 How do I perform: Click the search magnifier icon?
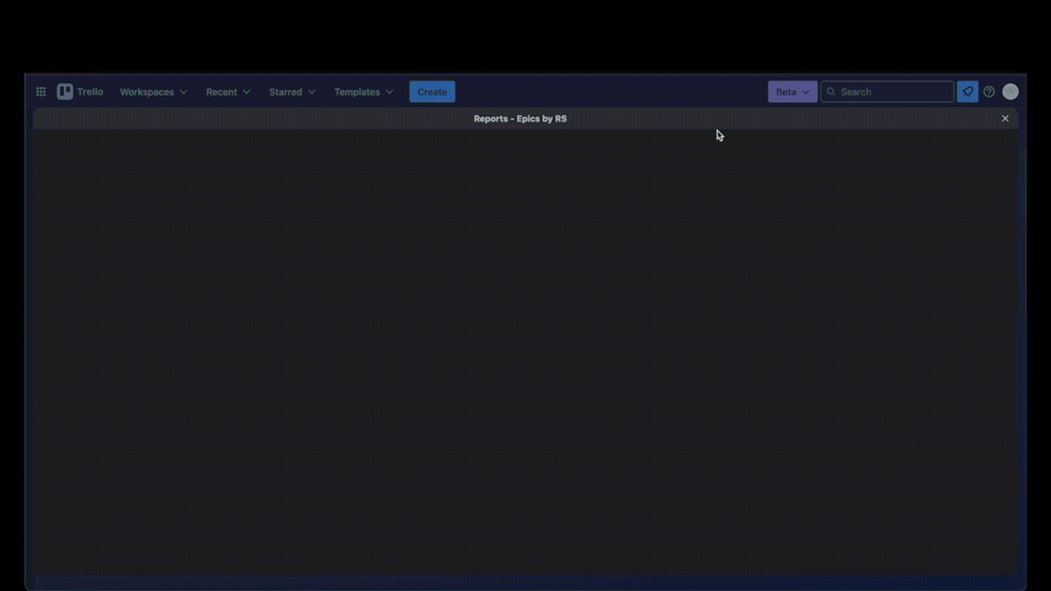pyautogui.click(x=831, y=92)
